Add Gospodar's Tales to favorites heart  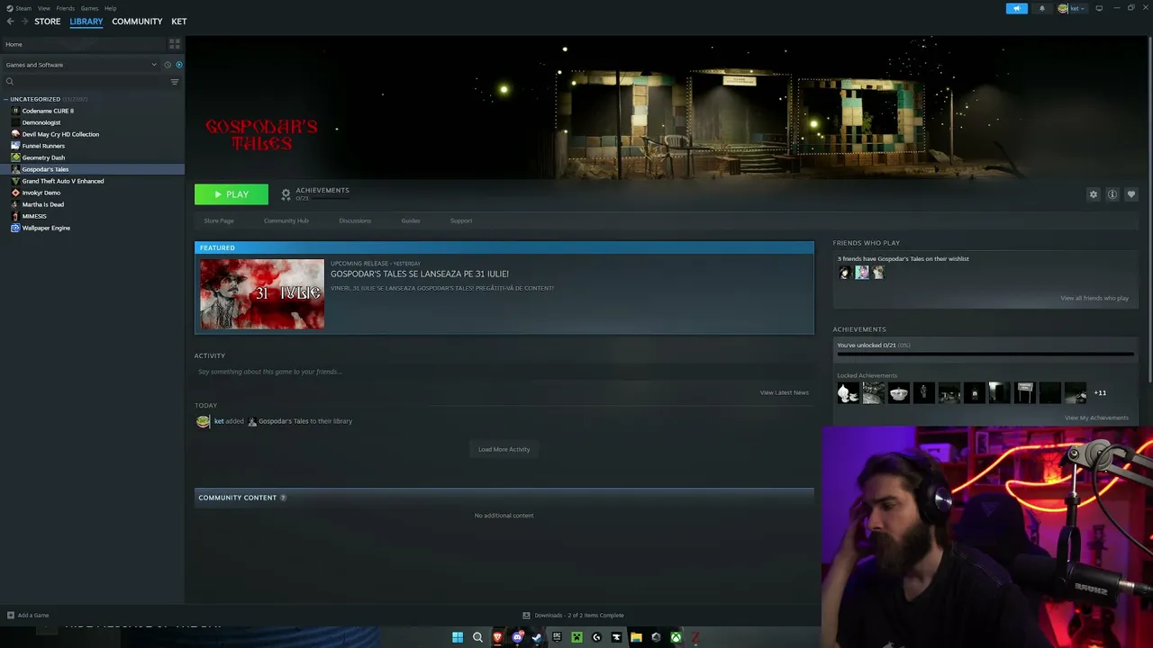(x=1131, y=194)
